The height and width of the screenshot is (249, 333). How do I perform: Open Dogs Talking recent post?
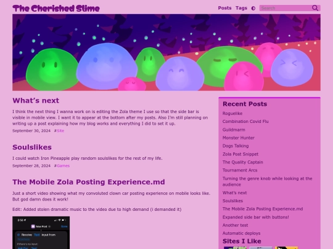click(236, 146)
